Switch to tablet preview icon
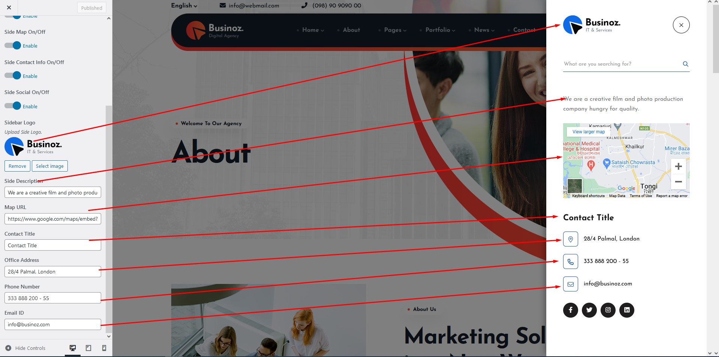 88,348
